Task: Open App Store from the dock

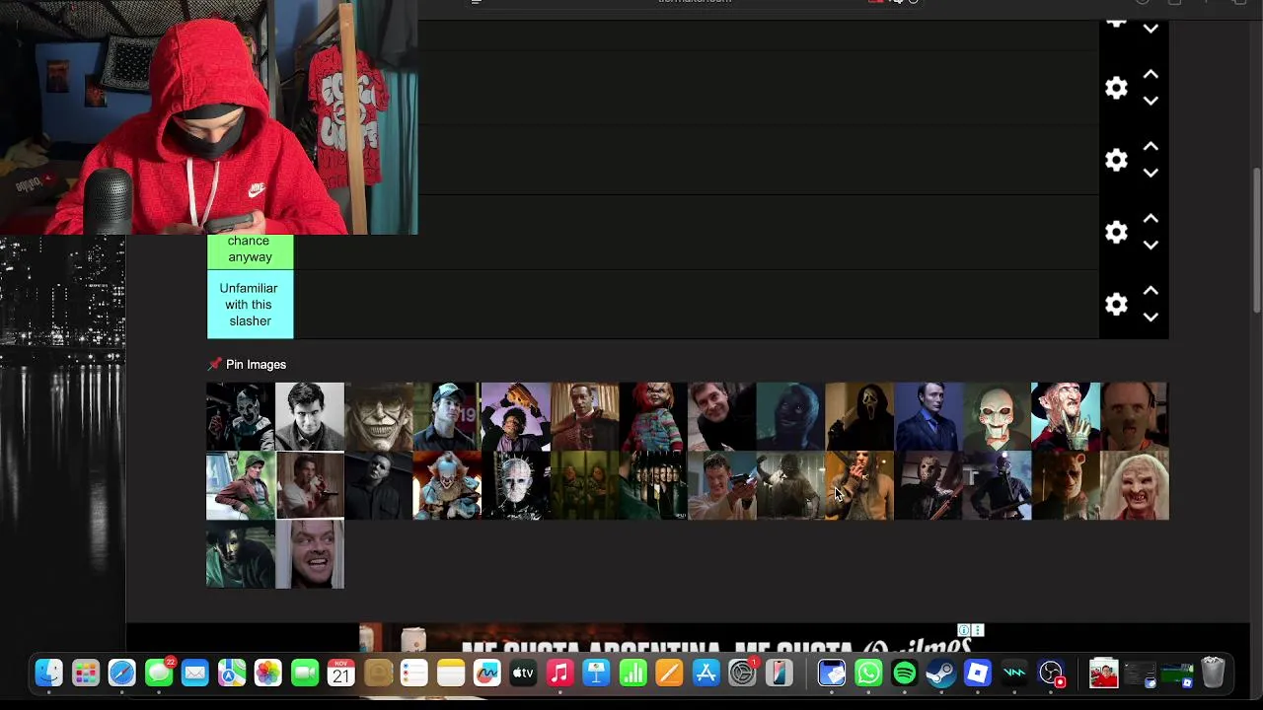Action: coord(706,674)
